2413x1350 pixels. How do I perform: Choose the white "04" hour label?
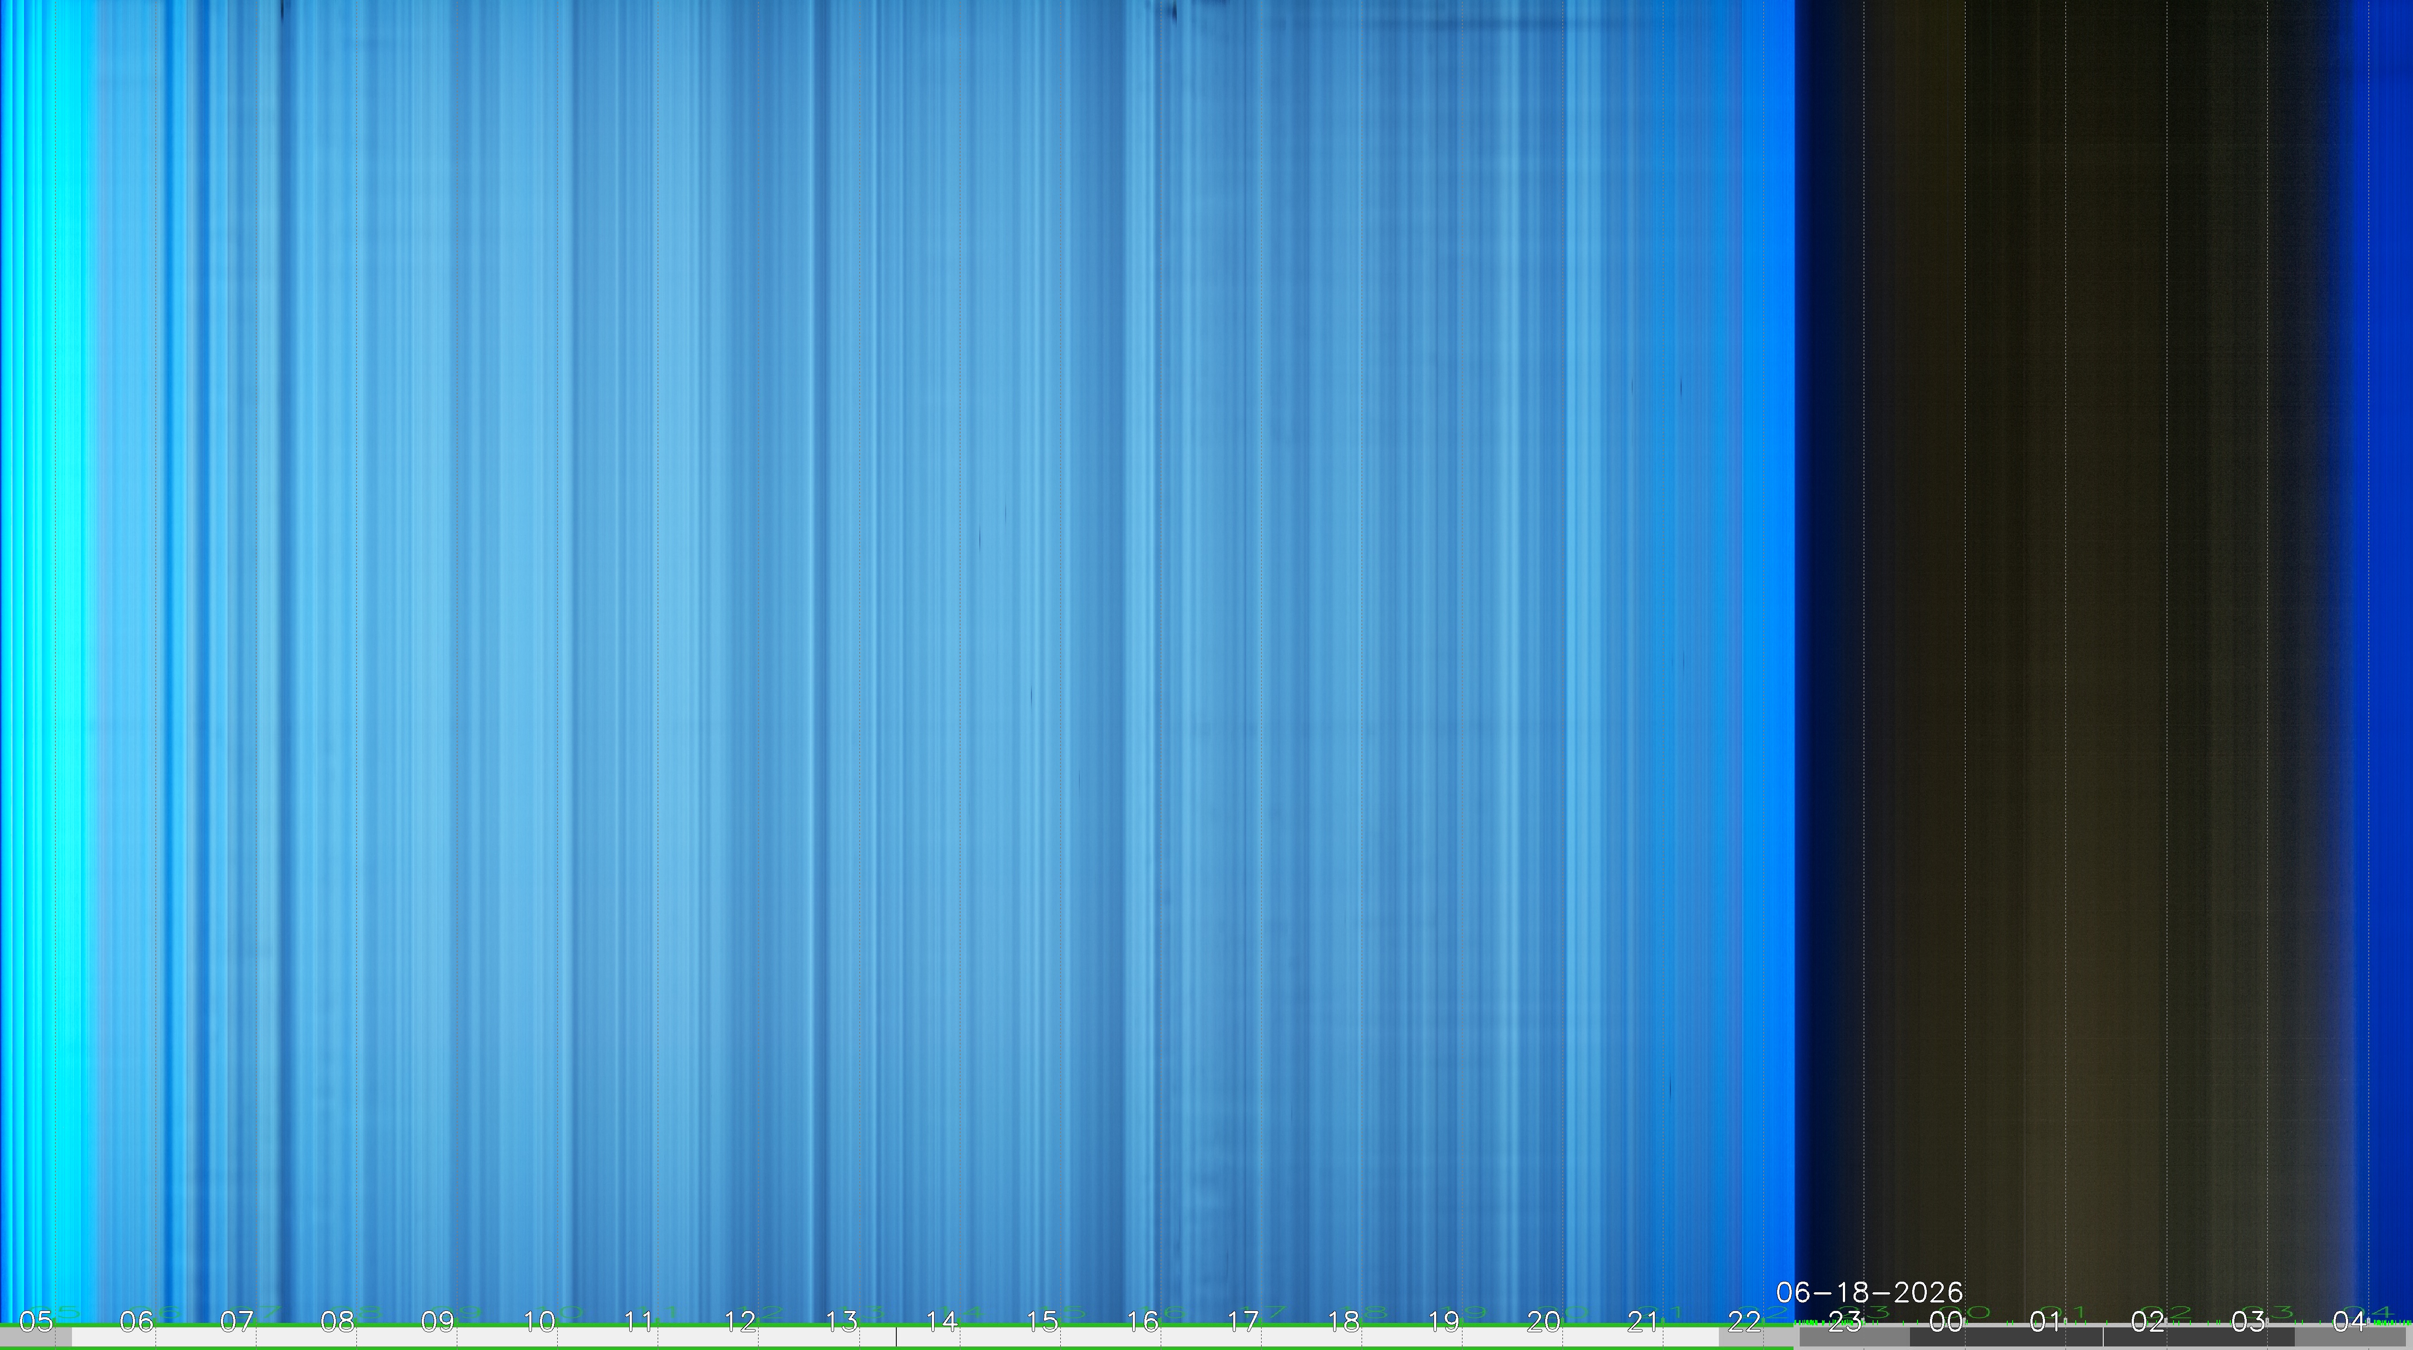[x=2349, y=1322]
